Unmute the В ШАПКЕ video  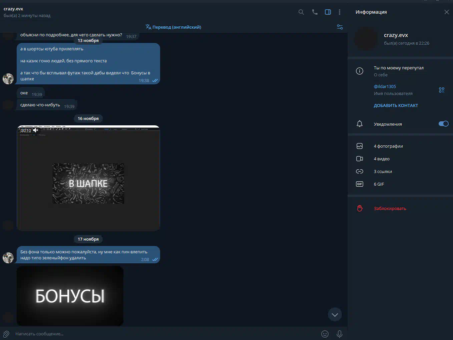click(x=36, y=130)
